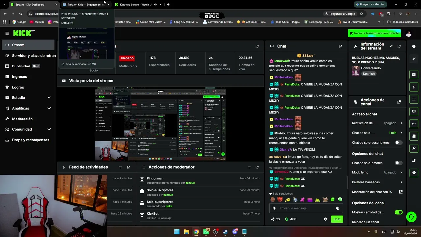Click Raidear a un canal

click(365, 222)
